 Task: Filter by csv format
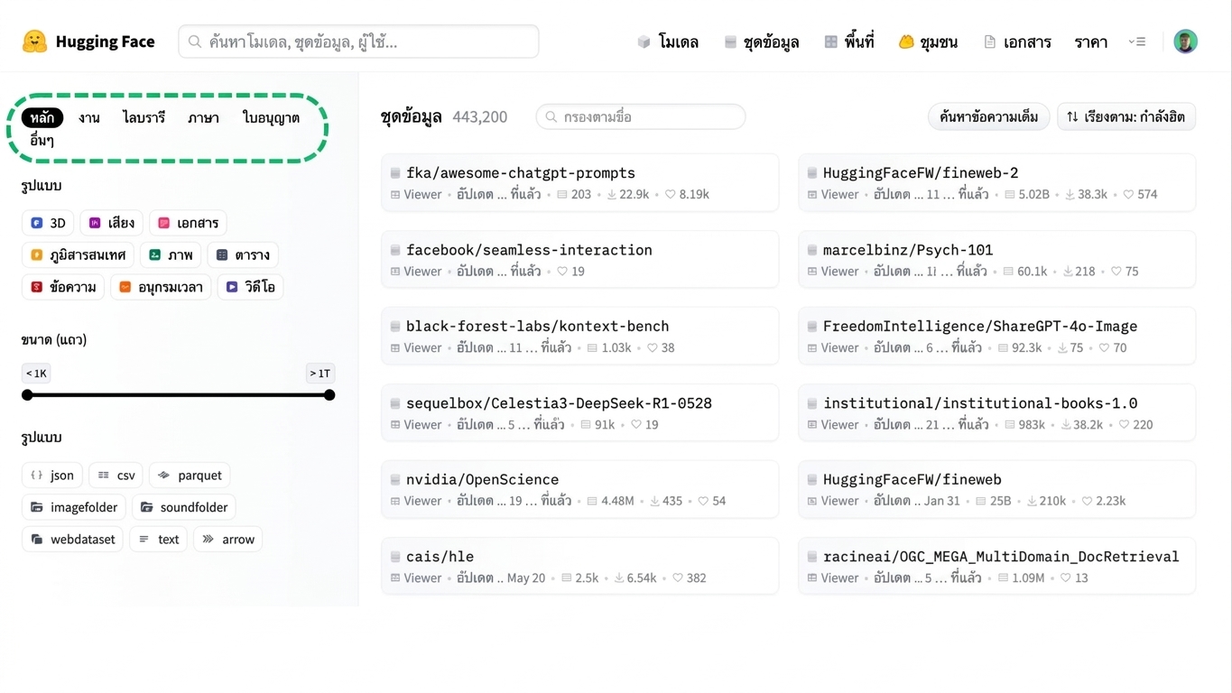tap(116, 476)
